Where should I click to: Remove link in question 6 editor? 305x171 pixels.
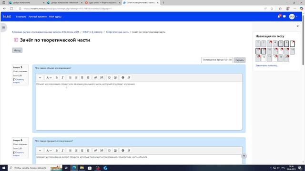(102, 151)
